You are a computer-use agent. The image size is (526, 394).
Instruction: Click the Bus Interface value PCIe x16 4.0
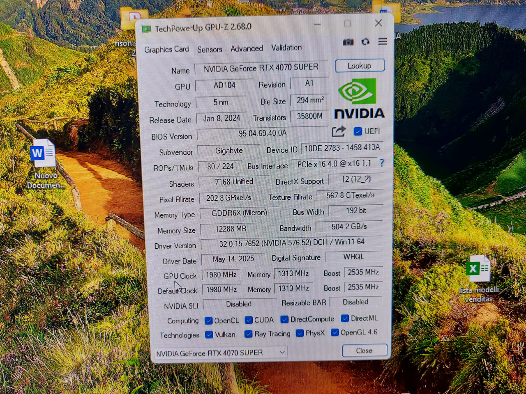(x=334, y=164)
